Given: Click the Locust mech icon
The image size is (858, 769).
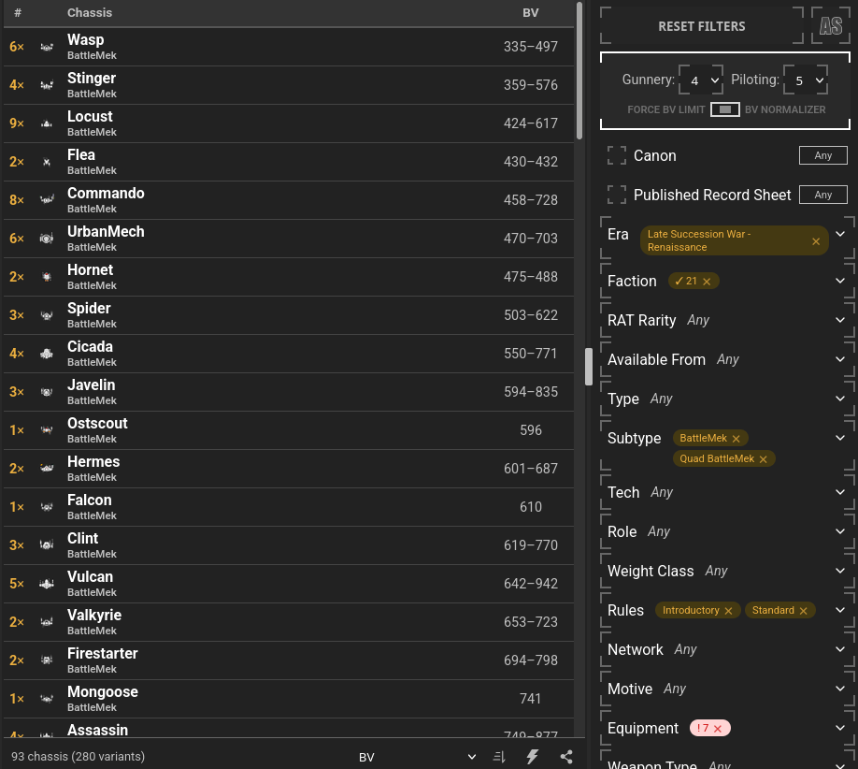Looking at the screenshot, I should pos(47,123).
